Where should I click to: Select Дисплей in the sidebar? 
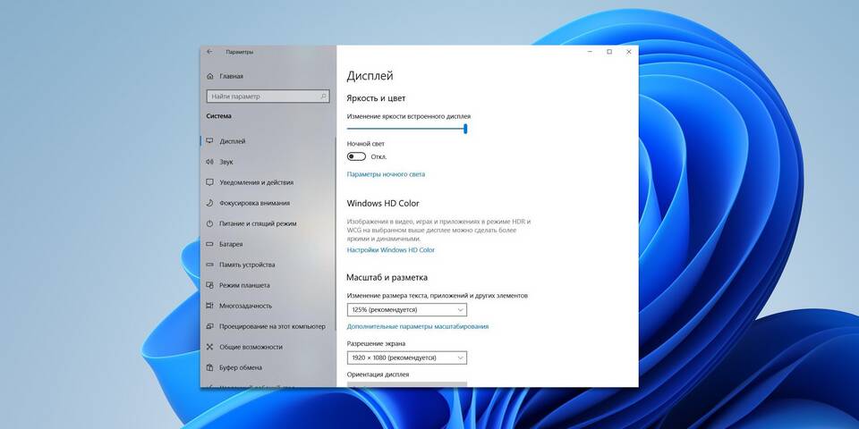click(x=233, y=141)
